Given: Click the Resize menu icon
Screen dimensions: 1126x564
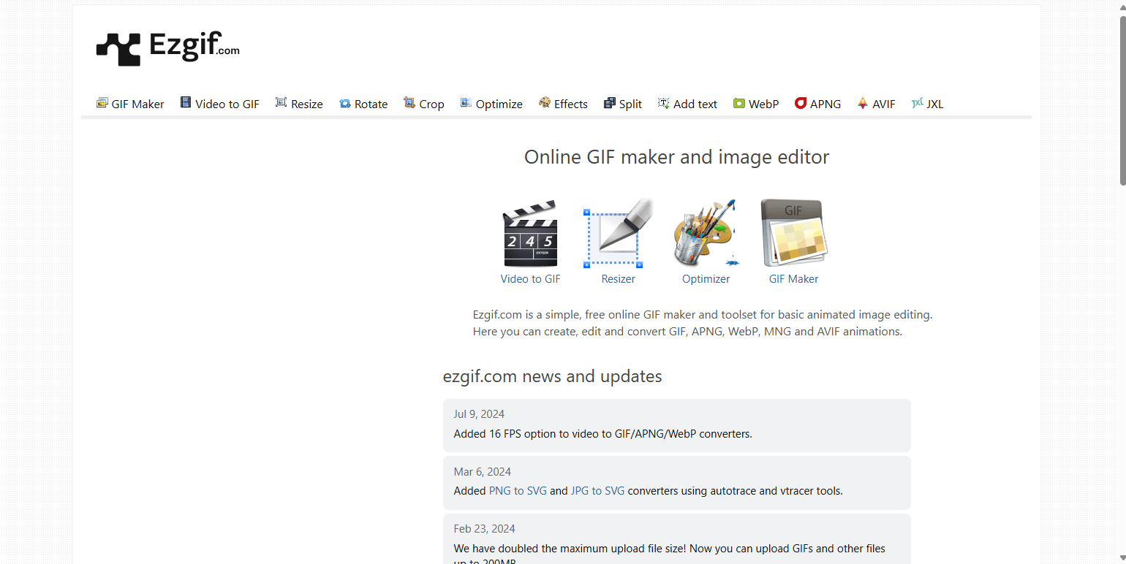Looking at the screenshot, I should coord(281,103).
